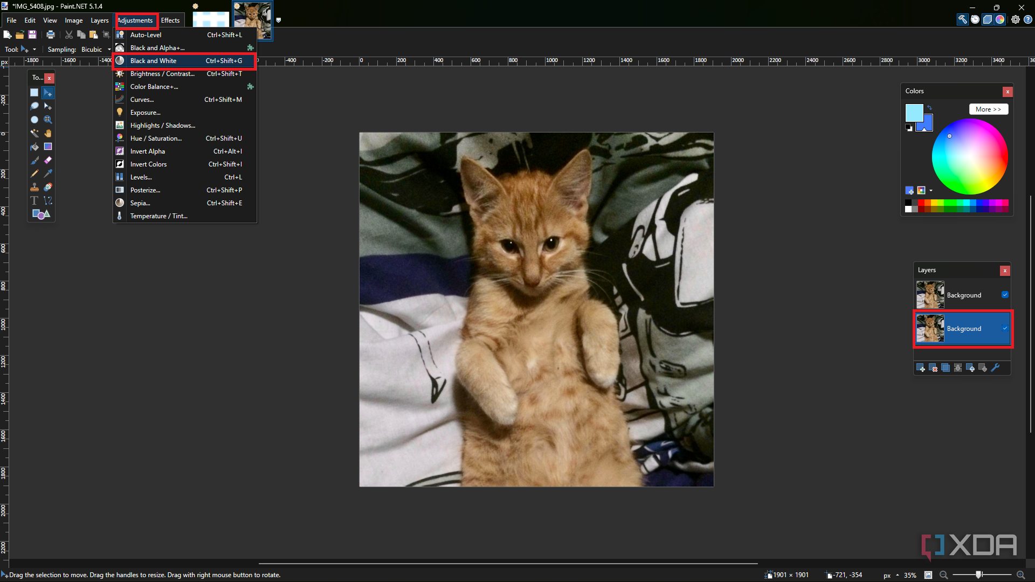Select the Text tool
1035x582 pixels.
tap(34, 200)
